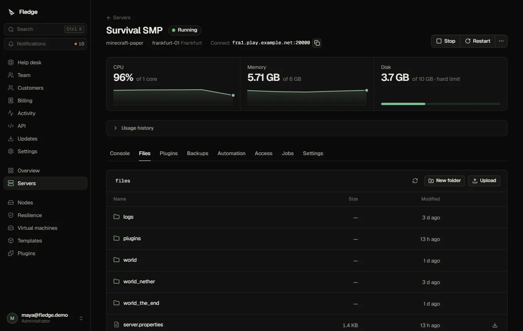Click the Upload button
Screen dimensions: 523x331
(x=484, y=181)
